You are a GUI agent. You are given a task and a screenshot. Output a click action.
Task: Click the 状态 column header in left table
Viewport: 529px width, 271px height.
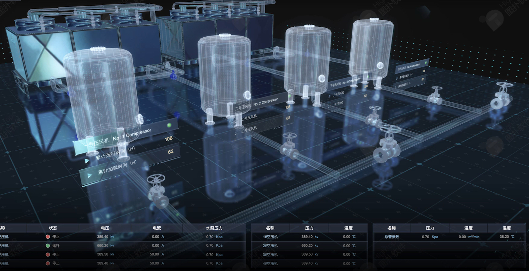click(53, 228)
